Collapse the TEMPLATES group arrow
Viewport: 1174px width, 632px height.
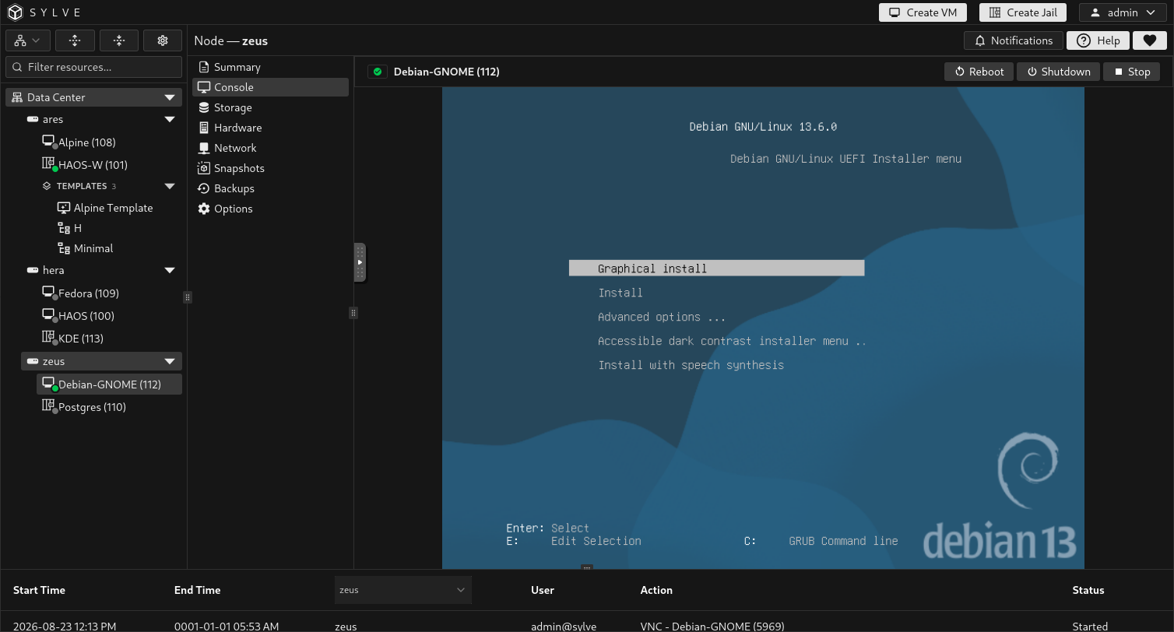[170, 186]
